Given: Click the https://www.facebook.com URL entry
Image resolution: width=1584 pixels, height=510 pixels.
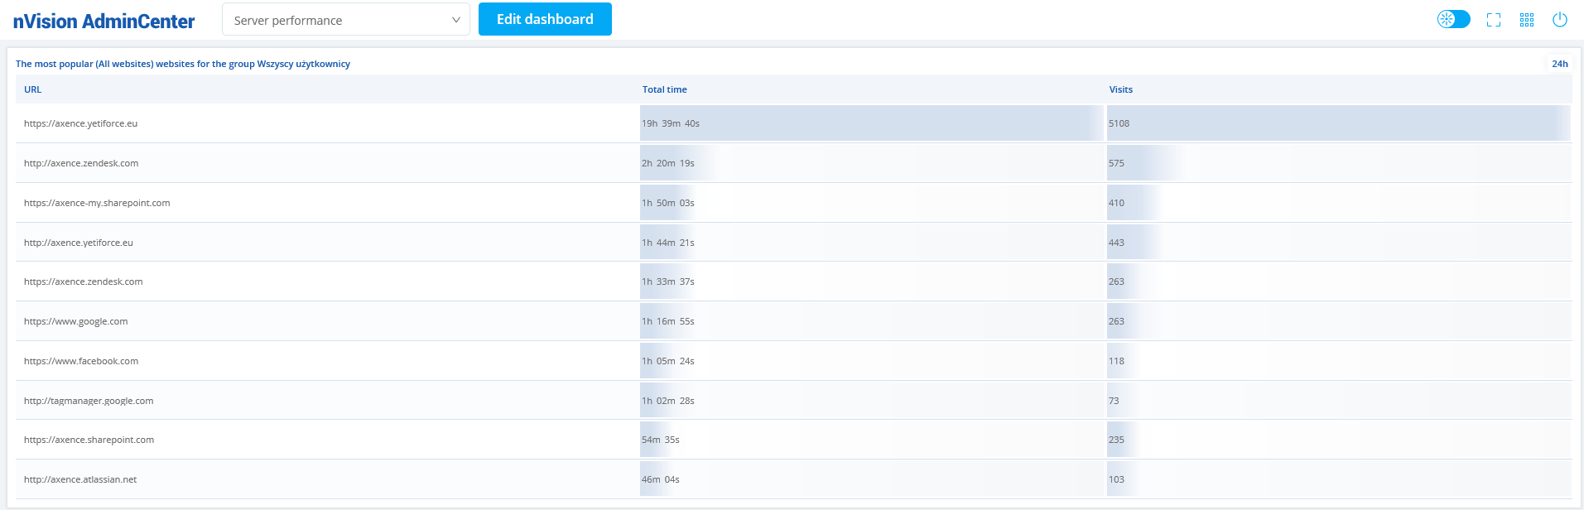Looking at the screenshot, I should click(81, 361).
